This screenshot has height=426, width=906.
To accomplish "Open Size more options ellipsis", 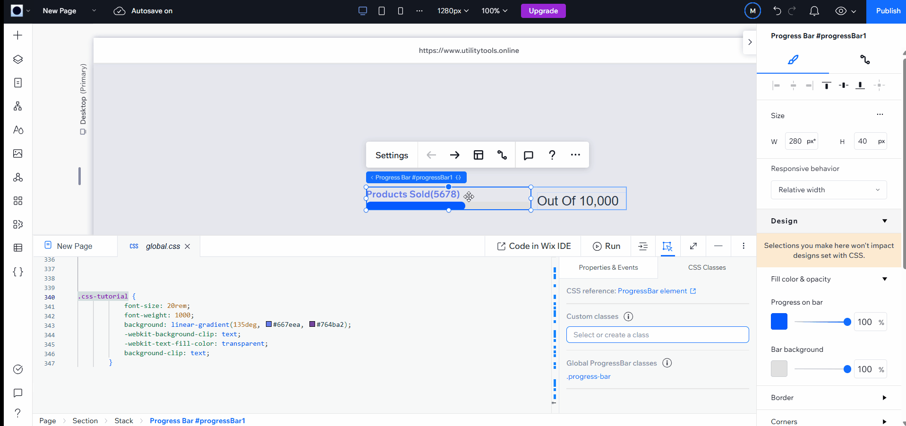I will point(880,114).
